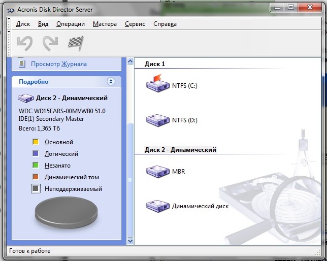Click the Диск 2 - Динамический sidebar title
The width and height of the screenshot is (327, 261).
pos(72,98)
